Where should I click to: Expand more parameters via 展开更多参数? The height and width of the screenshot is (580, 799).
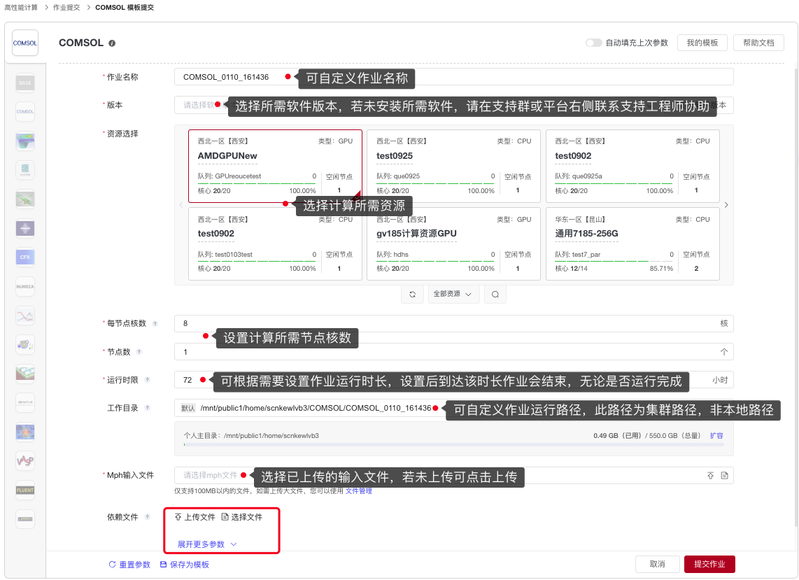[x=207, y=544]
